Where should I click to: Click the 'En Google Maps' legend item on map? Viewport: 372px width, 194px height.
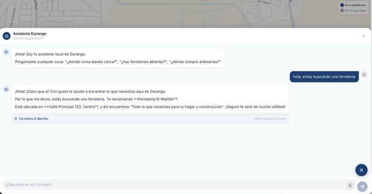(353, 11)
